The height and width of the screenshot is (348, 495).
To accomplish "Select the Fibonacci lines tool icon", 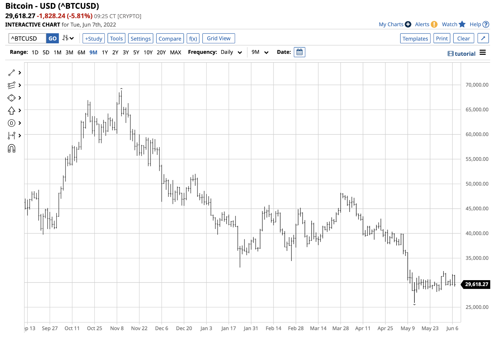I will click(11, 85).
